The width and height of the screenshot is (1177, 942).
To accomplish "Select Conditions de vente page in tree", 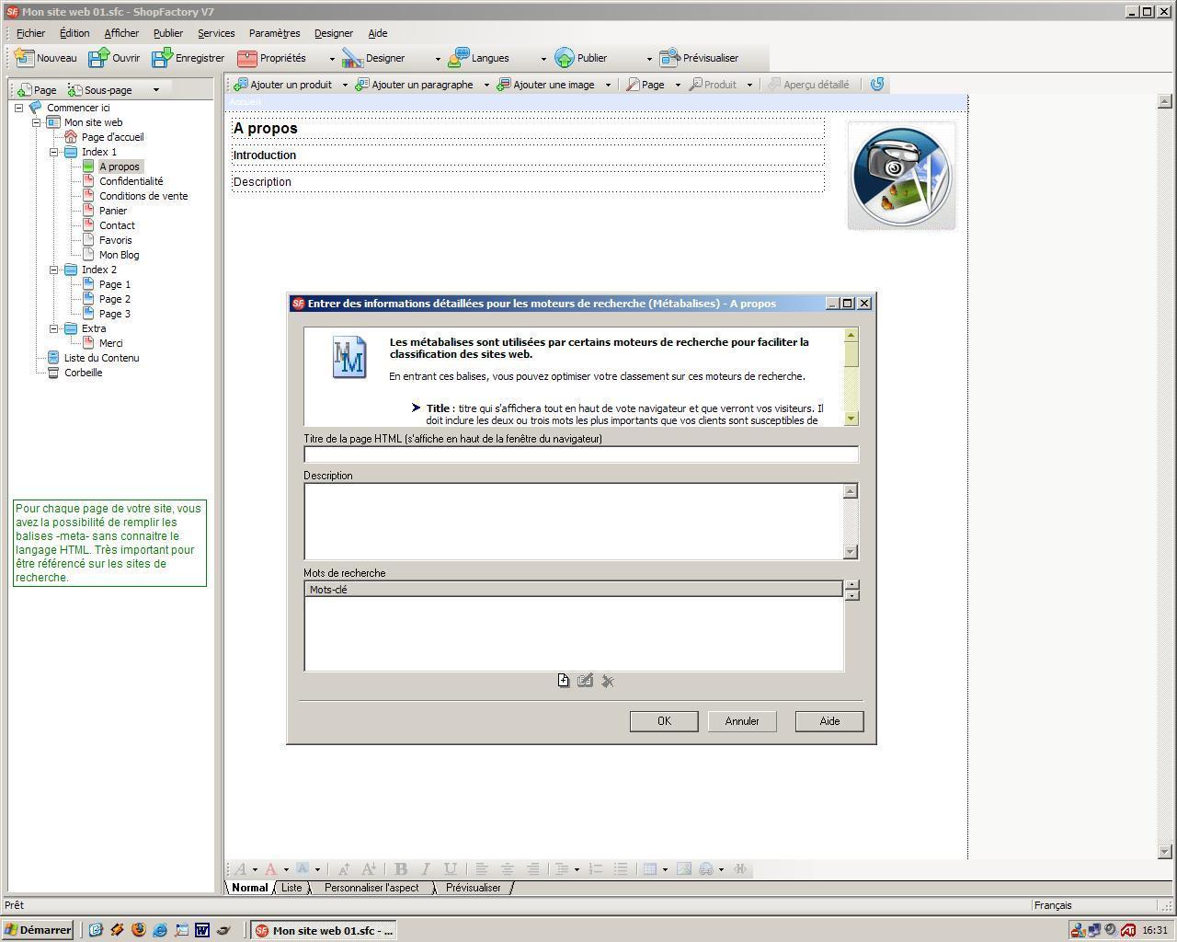I will pos(143,196).
